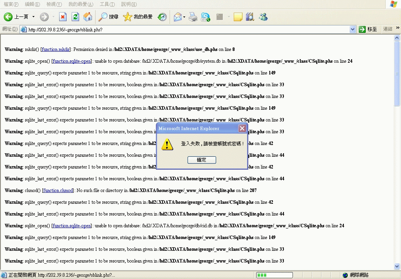Open the Research books-and-magnifier icon
This screenshot has width=401, height=279.
click(x=250, y=17)
